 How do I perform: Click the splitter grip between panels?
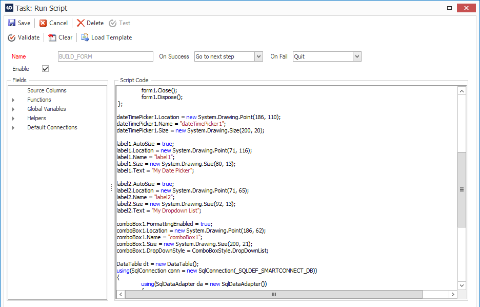[x=111, y=187]
